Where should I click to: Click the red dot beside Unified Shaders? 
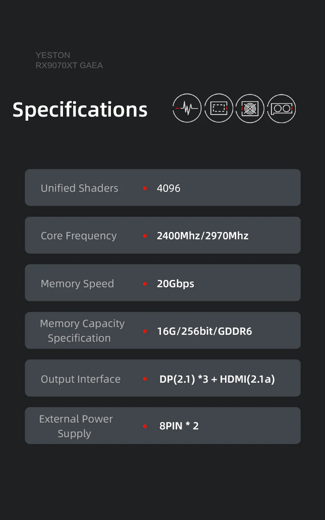(145, 188)
